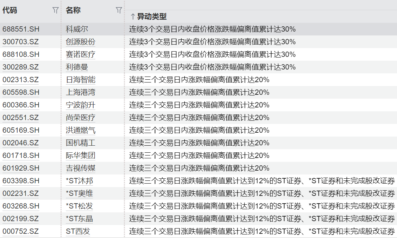Screen dimensions: 397x238
Task: Select *ST沐邦 stock name
Action: point(79,181)
